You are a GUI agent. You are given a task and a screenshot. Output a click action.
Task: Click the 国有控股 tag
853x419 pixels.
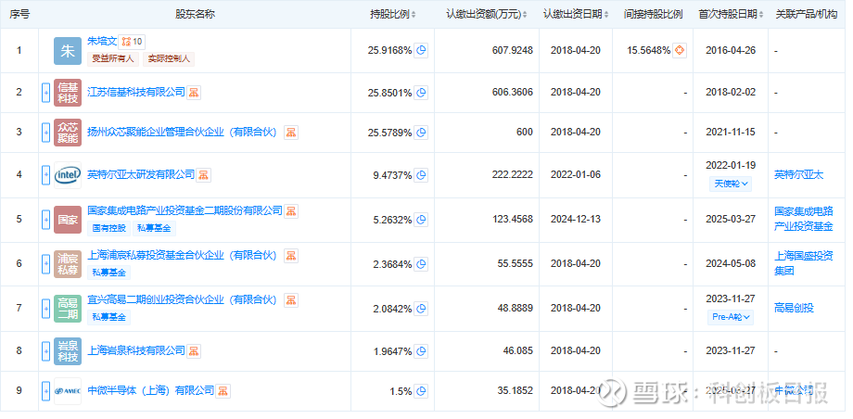108,228
